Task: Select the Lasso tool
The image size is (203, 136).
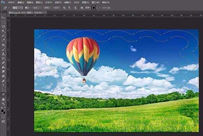Action: click(x=3, y=26)
